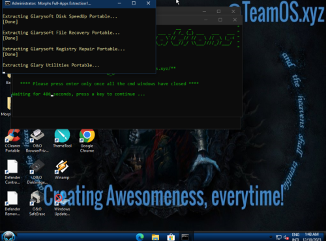This screenshot has height=241, width=326.
Task: Open the network icon in system tray
Action: click(278, 238)
